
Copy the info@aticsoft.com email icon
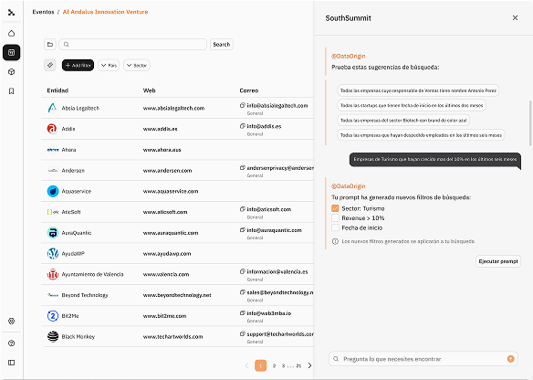click(x=243, y=209)
